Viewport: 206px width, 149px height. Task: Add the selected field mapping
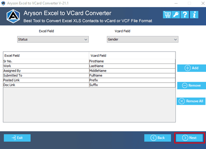coord(192,68)
